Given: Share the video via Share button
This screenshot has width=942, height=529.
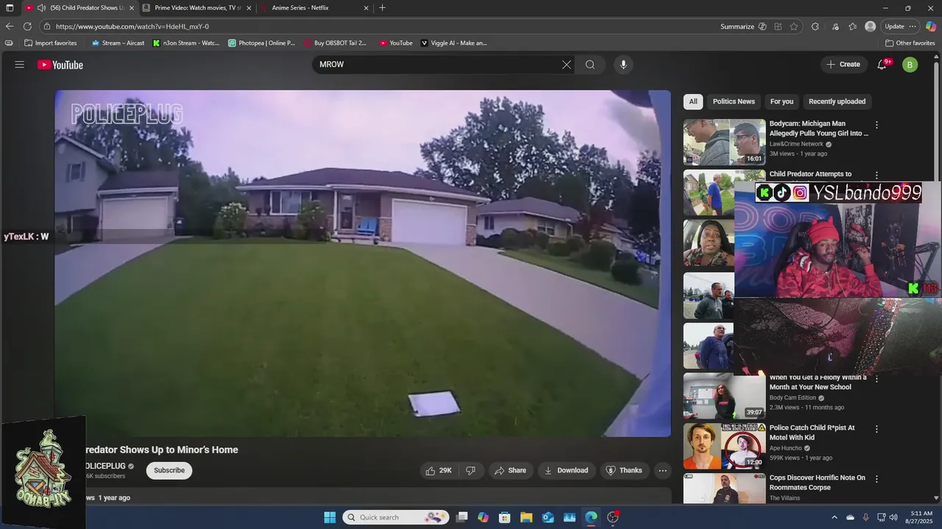Looking at the screenshot, I should coord(510,470).
